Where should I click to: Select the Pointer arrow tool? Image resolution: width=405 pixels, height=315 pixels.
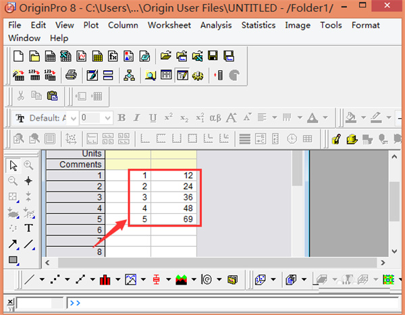tap(13, 165)
